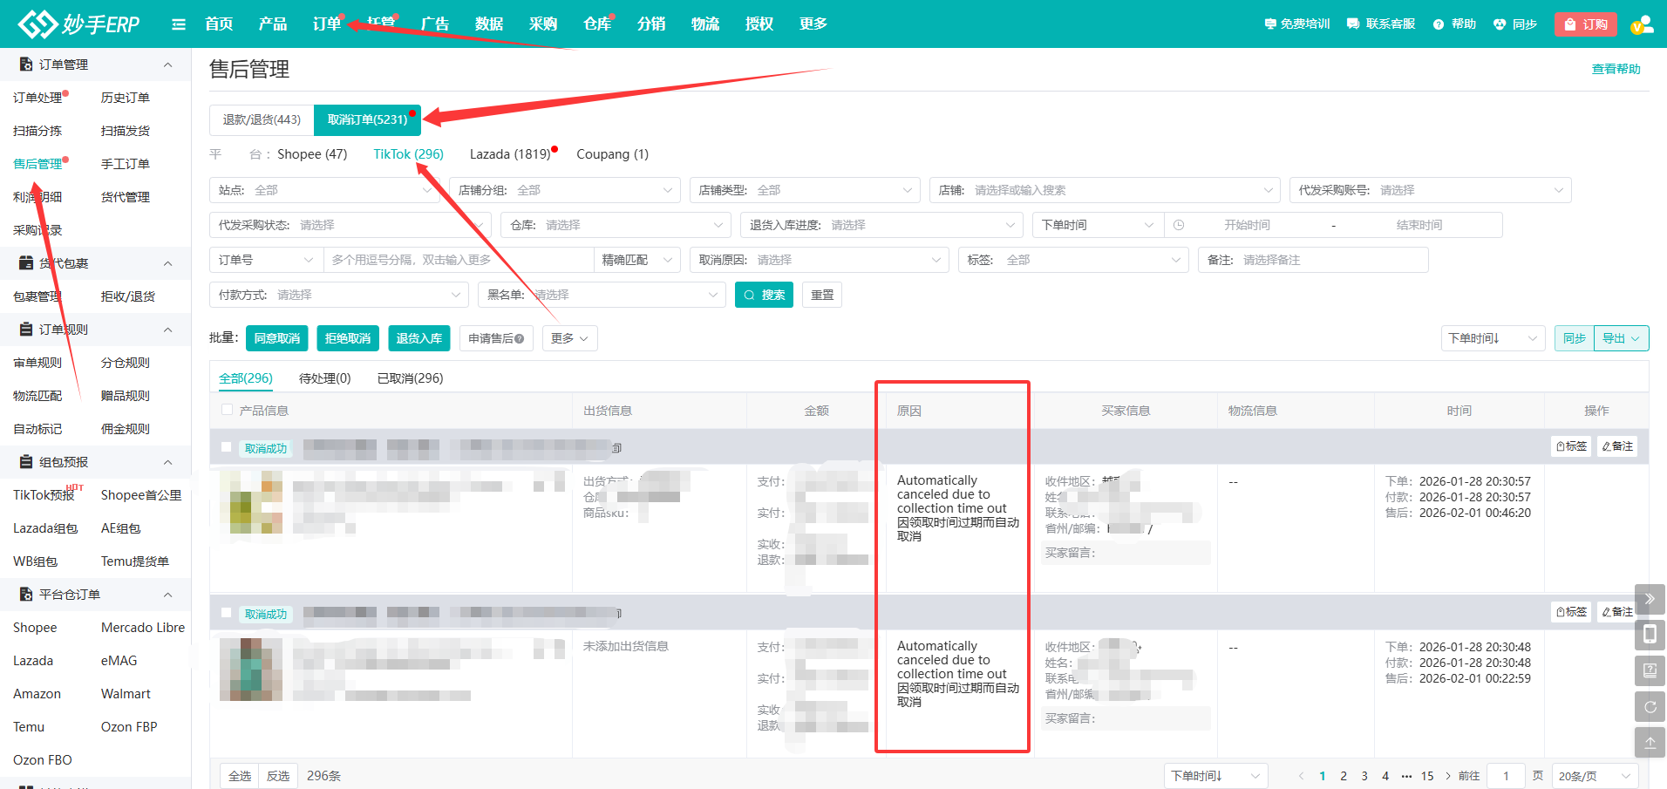Open 产品 in the top navigation
Screen dimensions: 1667x789
[x=273, y=24]
